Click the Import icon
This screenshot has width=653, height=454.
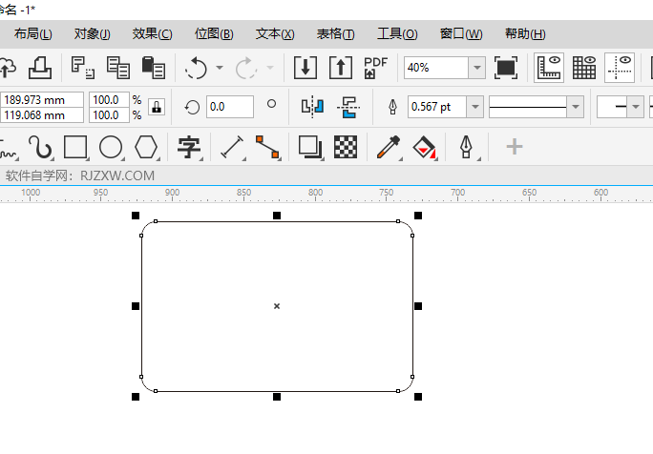click(305, 68)
